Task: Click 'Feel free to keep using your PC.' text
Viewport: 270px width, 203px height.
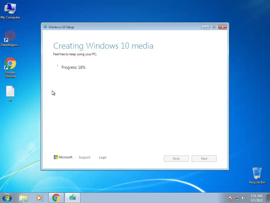Action: pyautogui.click(x=75, y=54)
